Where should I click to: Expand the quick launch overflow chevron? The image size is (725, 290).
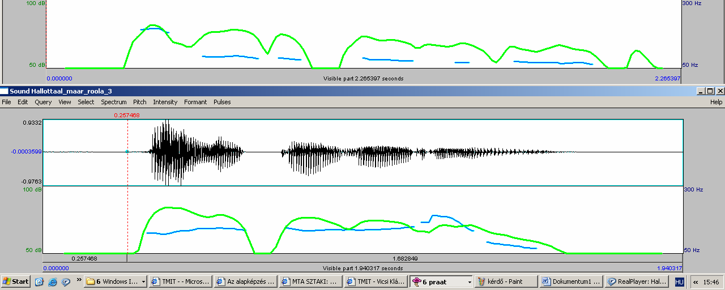(79, 280)
